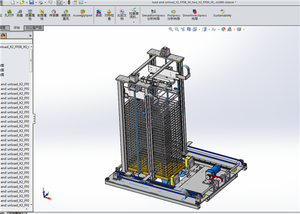Expand Apply Scene dropdown arrow
The height and width of the screenshot is (214, 300).
pyautogui.click(x=234, y=29)
